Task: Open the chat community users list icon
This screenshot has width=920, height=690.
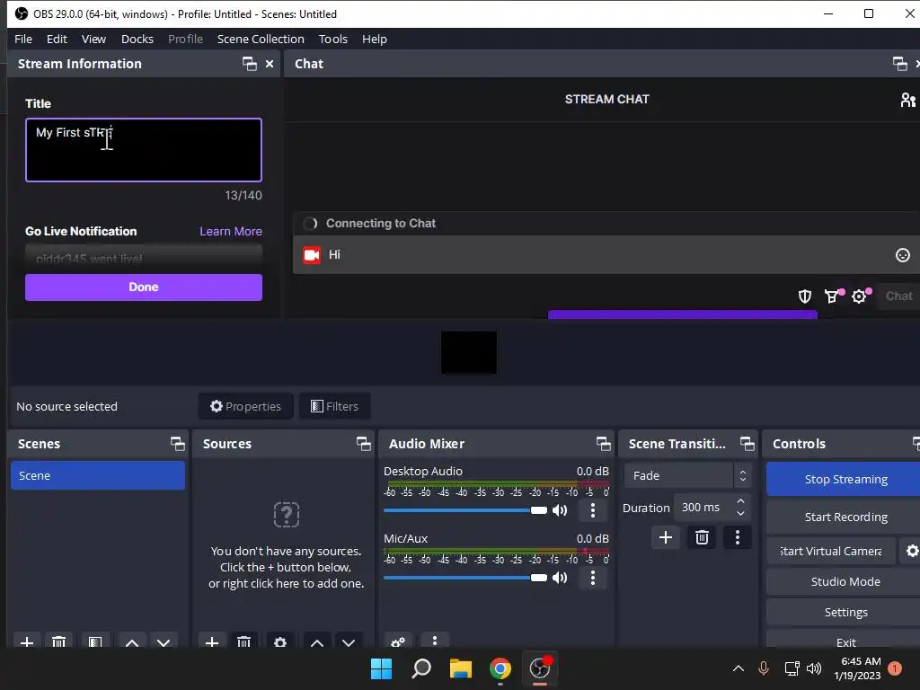Action: [x=907, y=100]
